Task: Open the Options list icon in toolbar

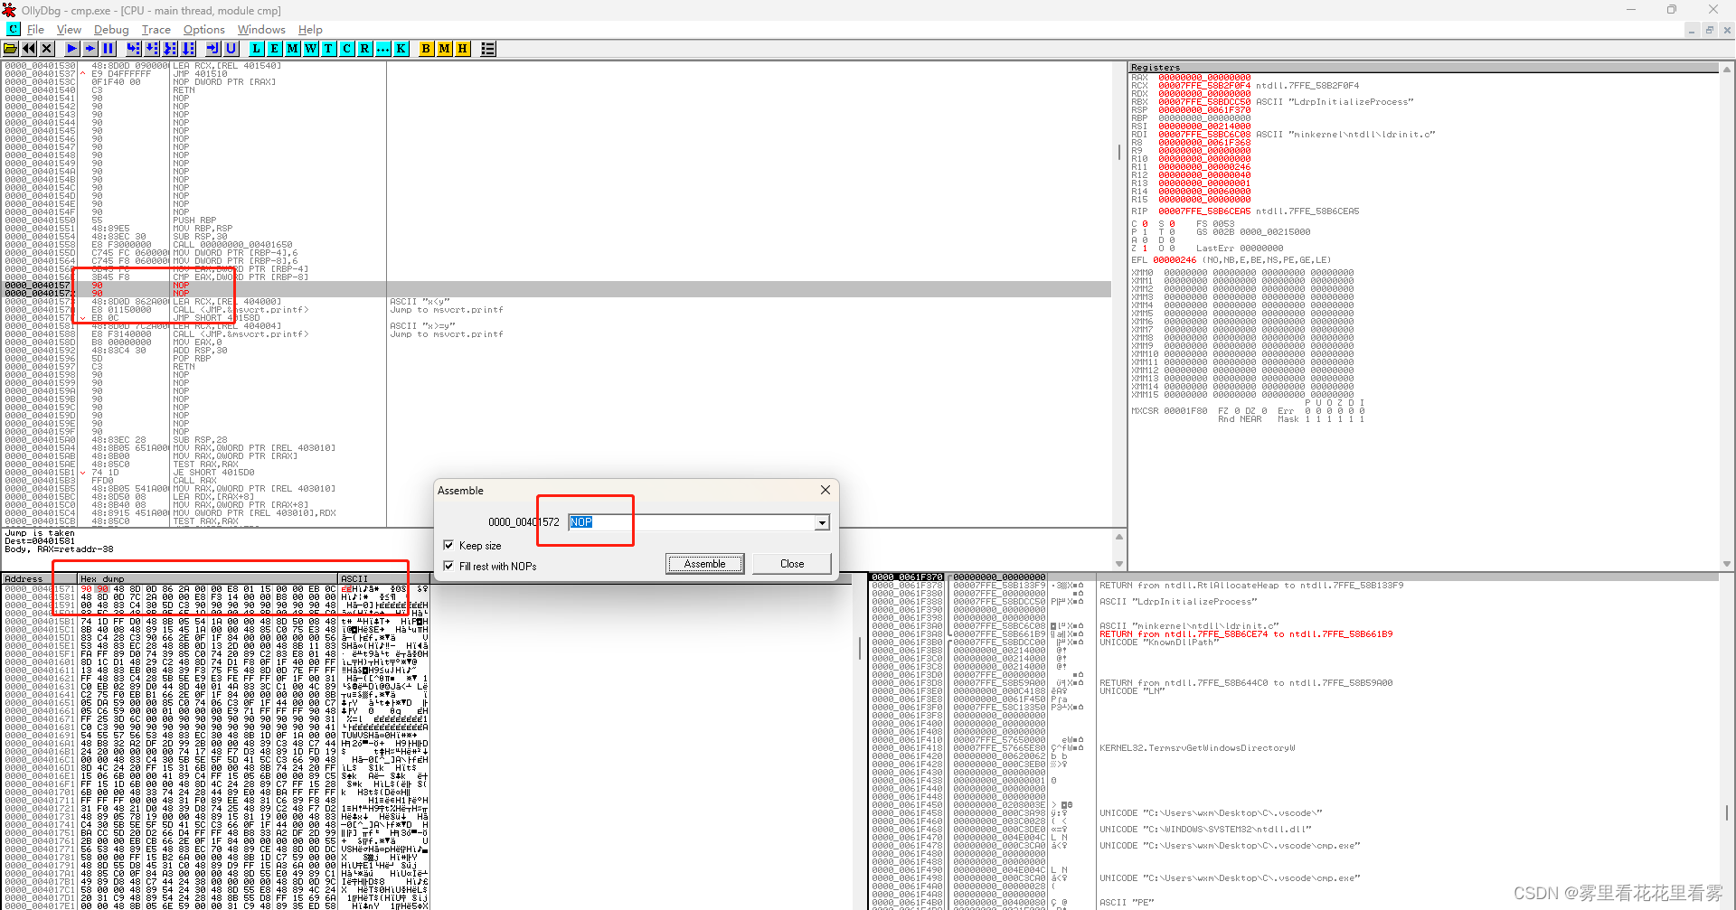Action: (488, 49)
